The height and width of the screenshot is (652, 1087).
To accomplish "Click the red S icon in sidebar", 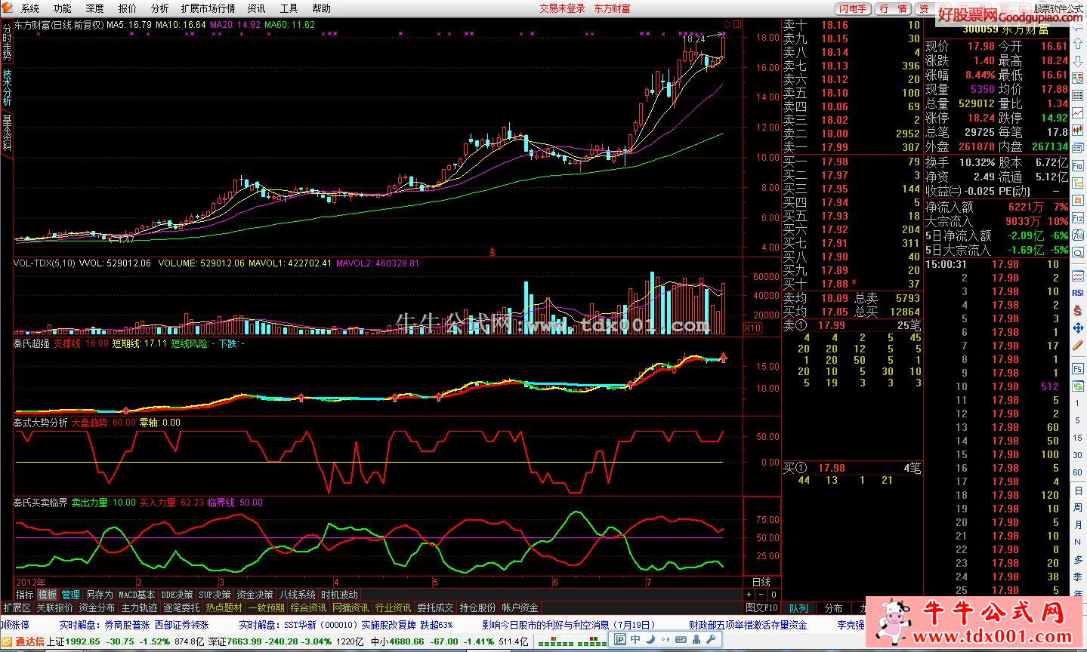I will 1078,309.
